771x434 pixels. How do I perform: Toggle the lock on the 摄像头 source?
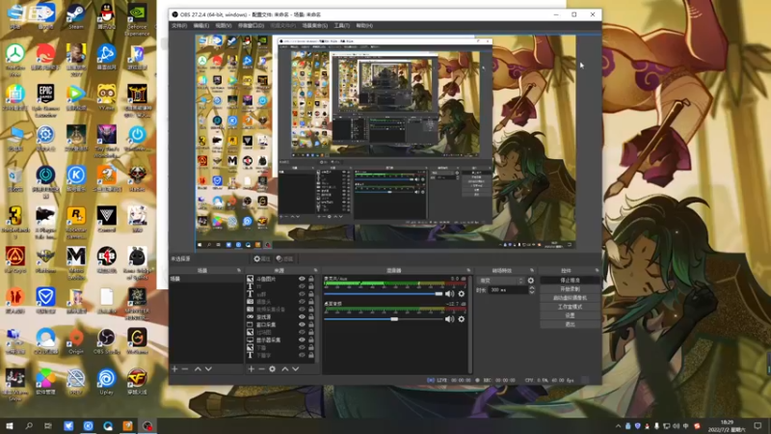(x=310, y=302)
